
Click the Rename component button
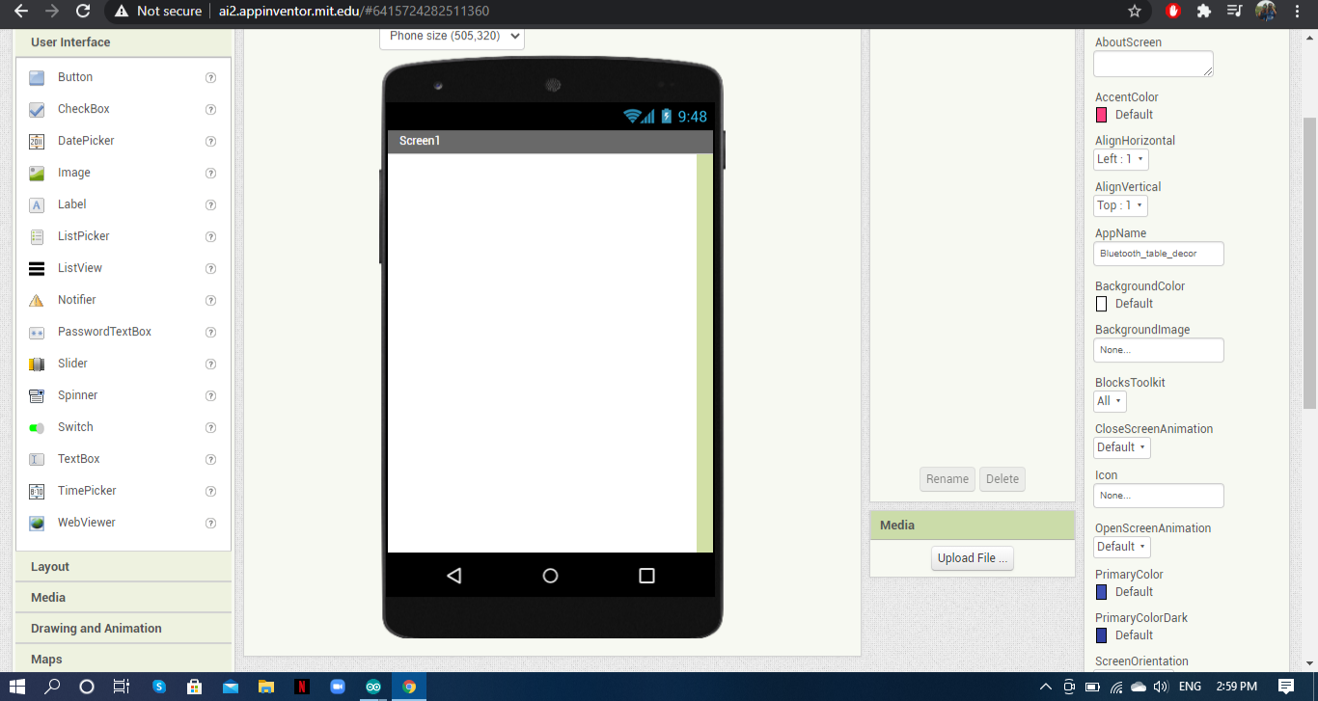pos(947,479)
